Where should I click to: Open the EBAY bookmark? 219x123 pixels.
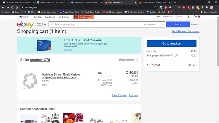[162, 12]
